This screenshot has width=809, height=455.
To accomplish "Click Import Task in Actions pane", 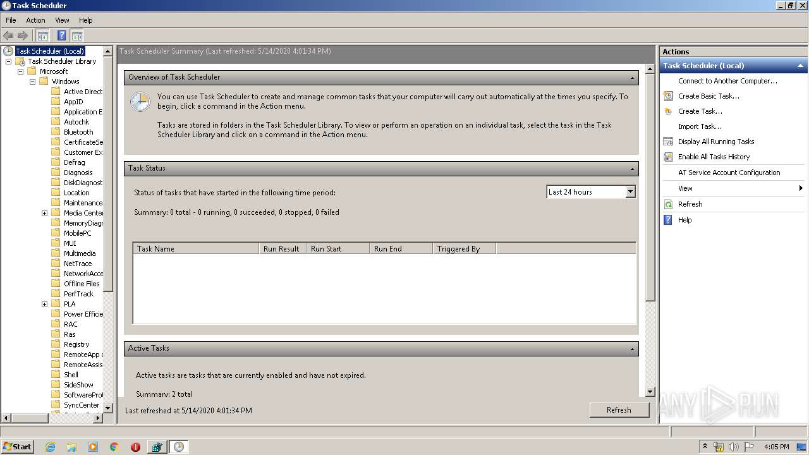I will (700, 126).
